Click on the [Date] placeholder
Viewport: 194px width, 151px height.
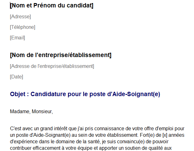[x=17, y=77]
